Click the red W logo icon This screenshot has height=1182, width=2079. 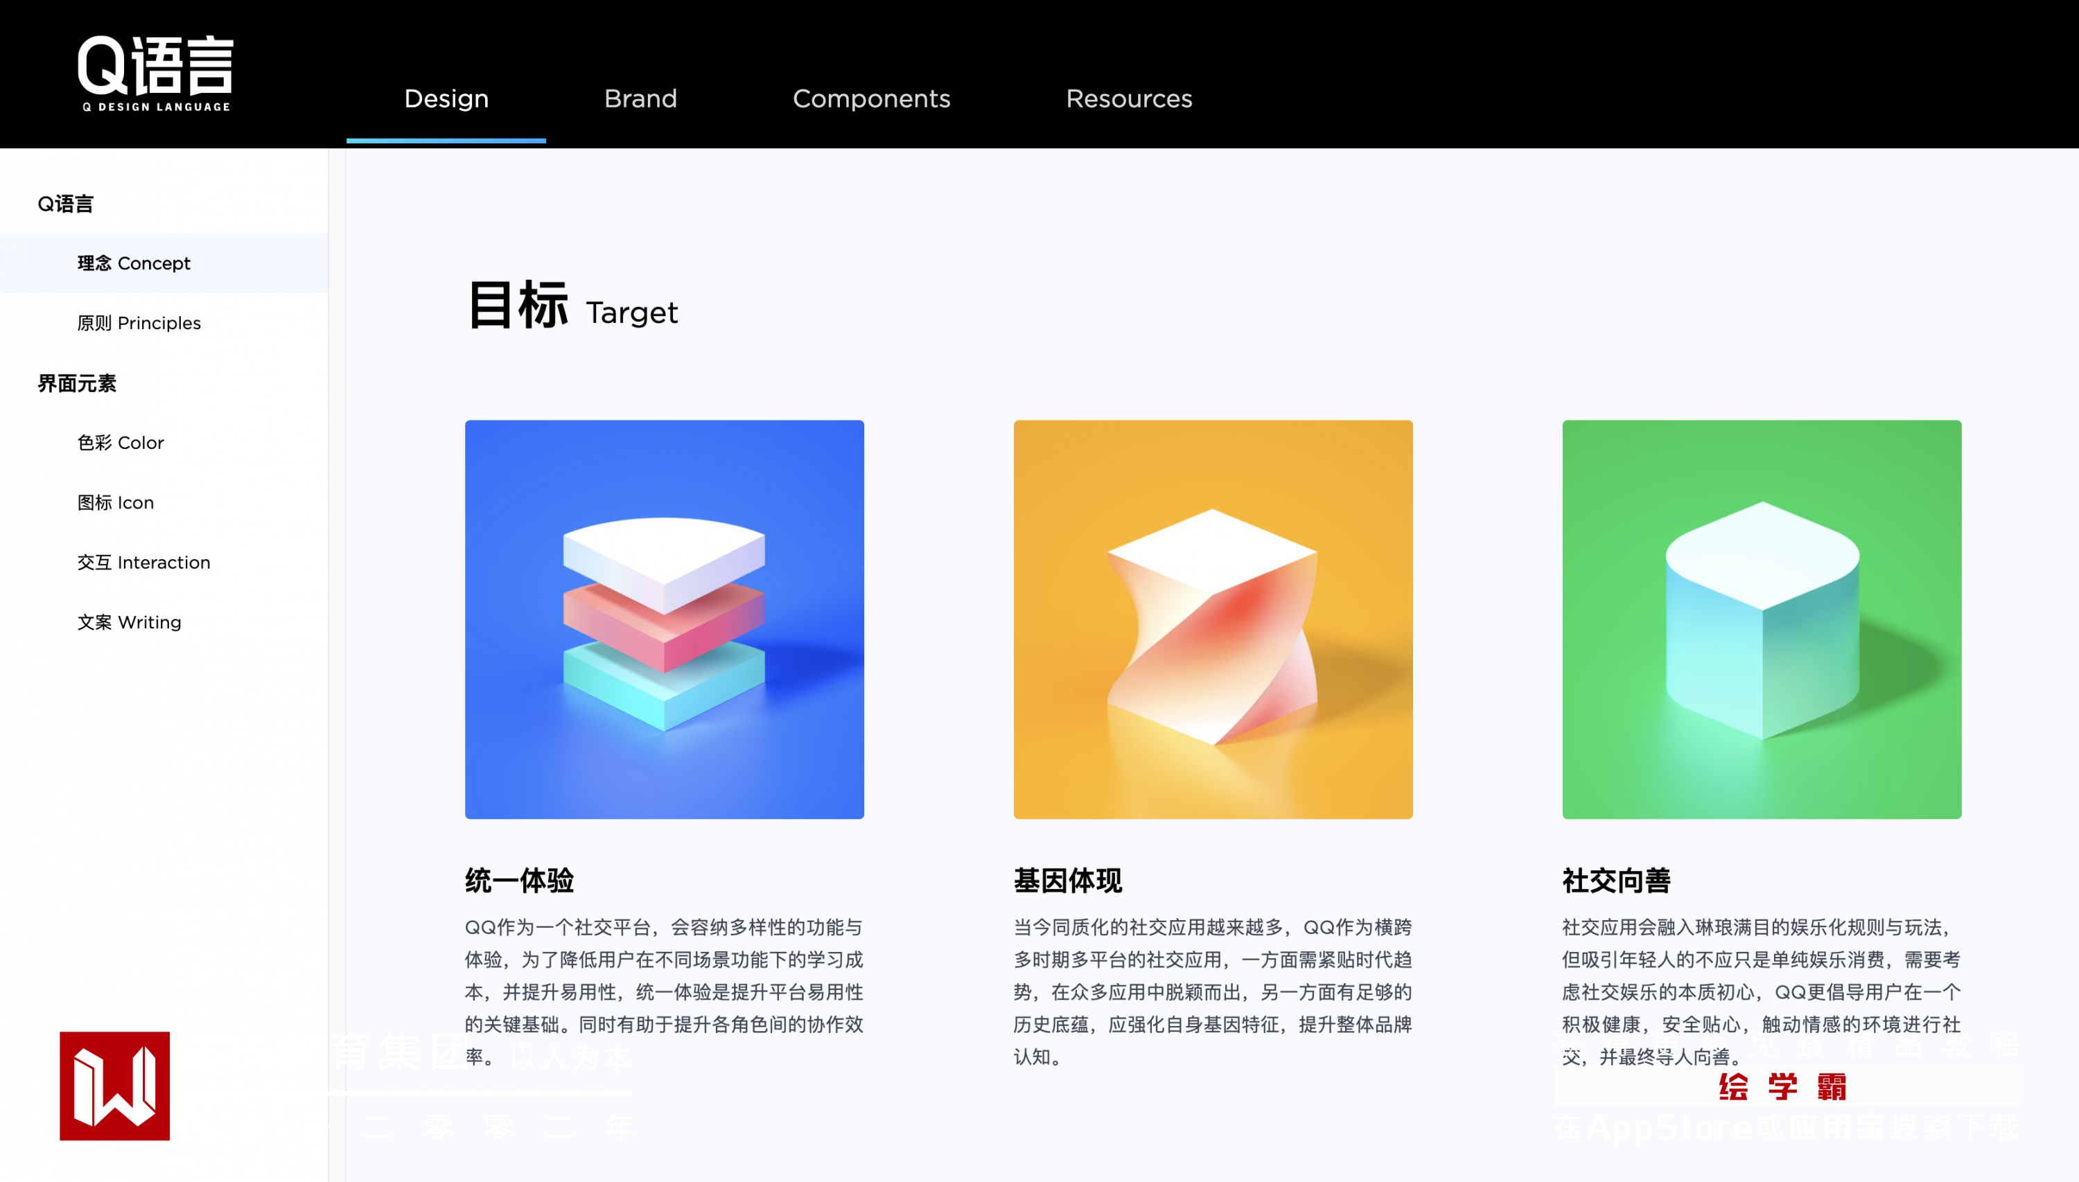tap(114, 1086)
